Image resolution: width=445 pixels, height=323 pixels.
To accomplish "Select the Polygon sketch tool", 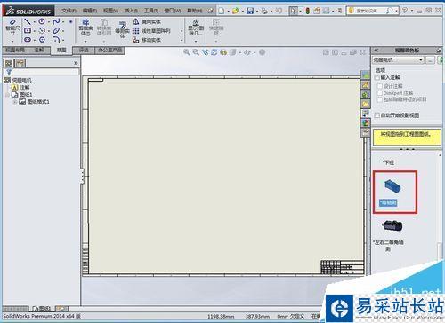I will click(x=42, y=39).
